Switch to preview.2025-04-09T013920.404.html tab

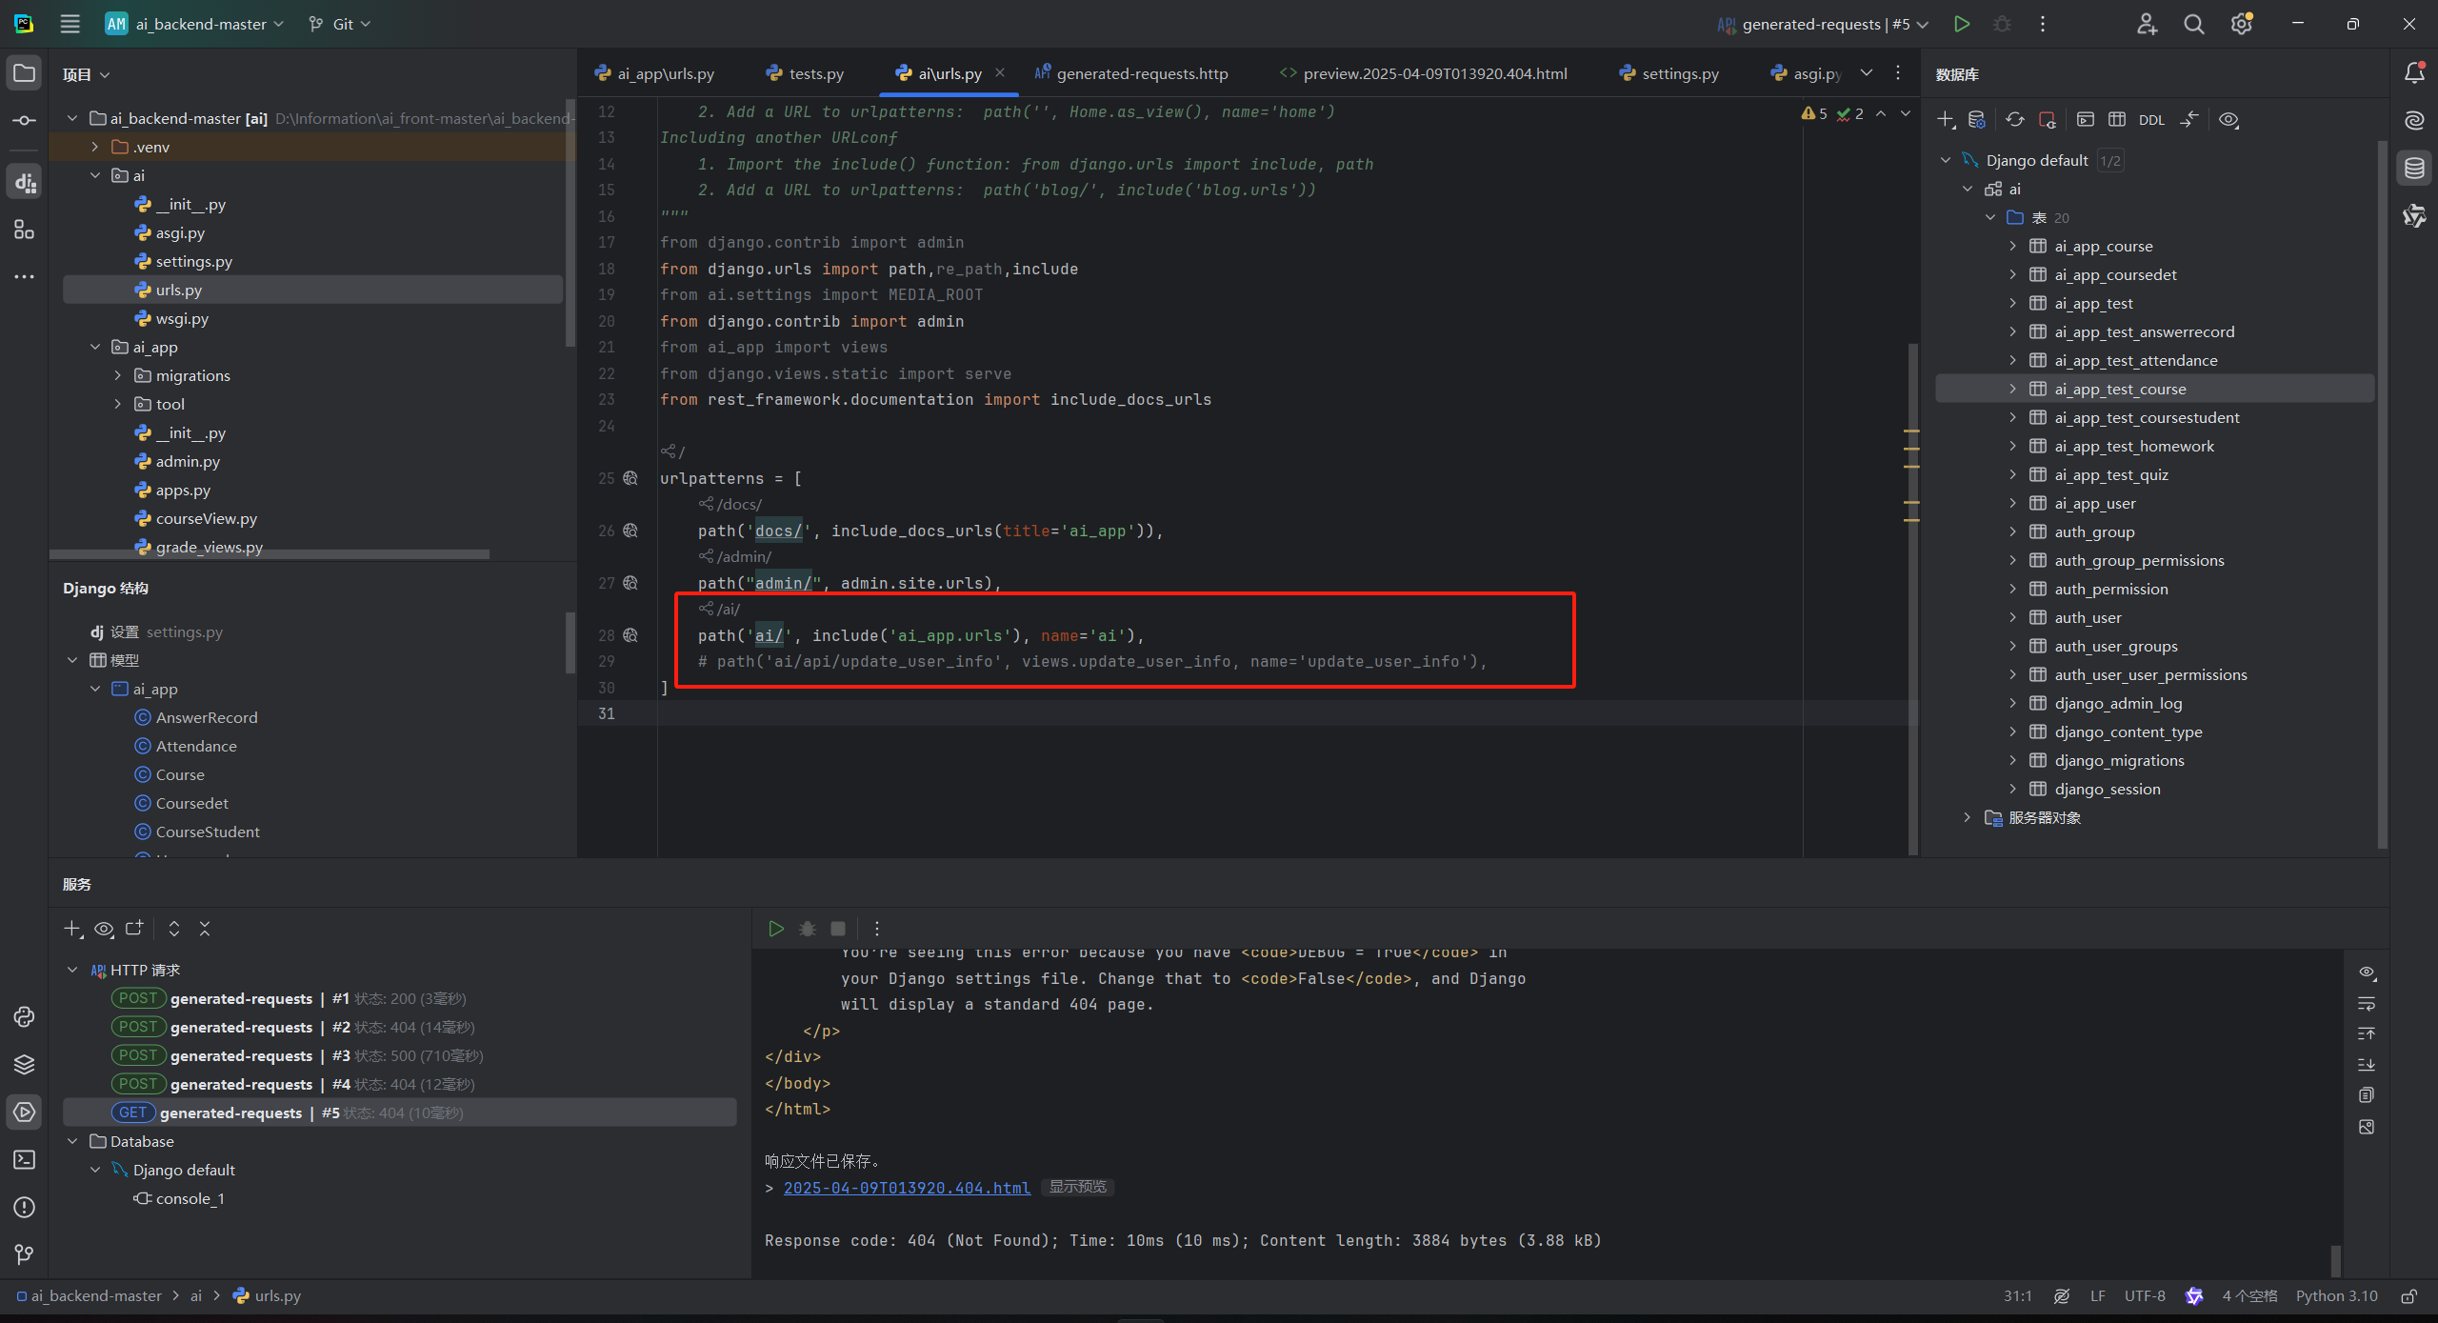pyautogui.click(x=1423, y=73)
